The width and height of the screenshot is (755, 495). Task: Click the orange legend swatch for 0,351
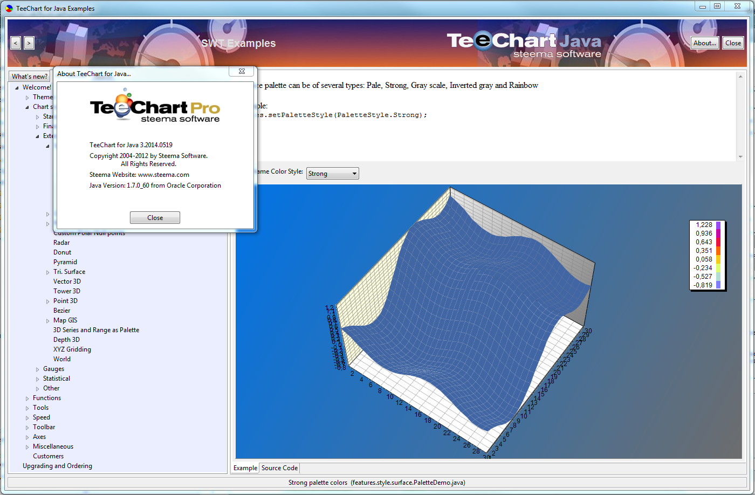(718, 251)
